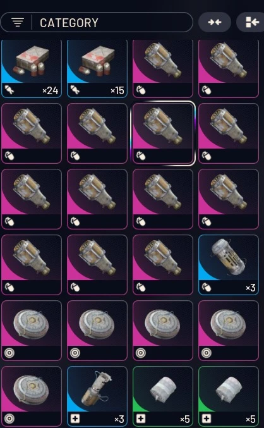Click the bottom-right green bandage stack of 5
The width and height of the screenshot is (264, 428).
click(x=229, y=396)
